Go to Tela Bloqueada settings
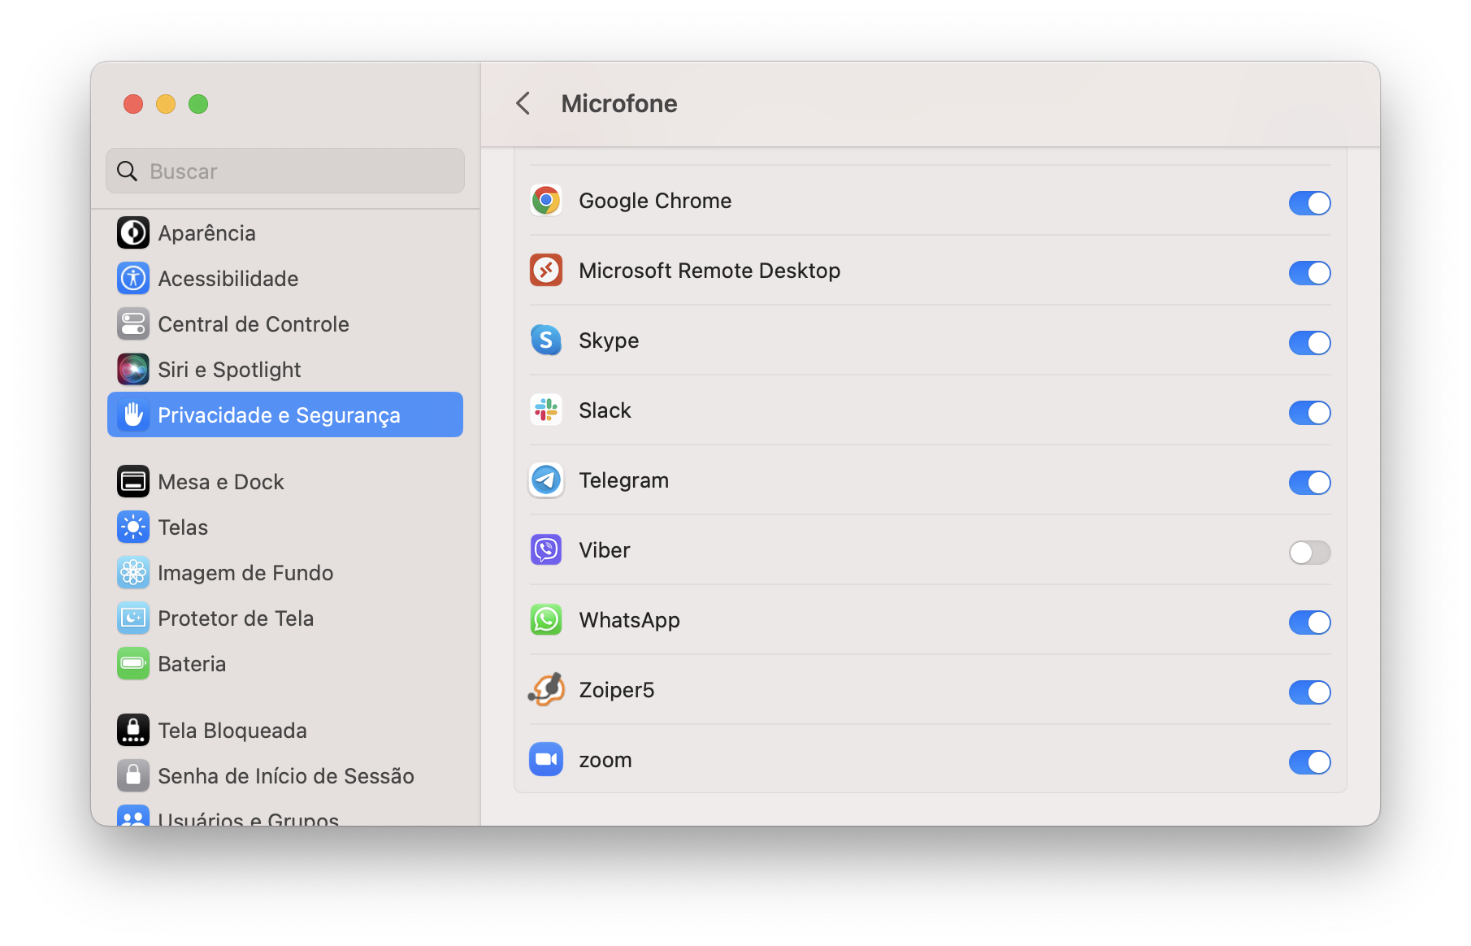Screen dimensions: 1471x946 (285, 731)
